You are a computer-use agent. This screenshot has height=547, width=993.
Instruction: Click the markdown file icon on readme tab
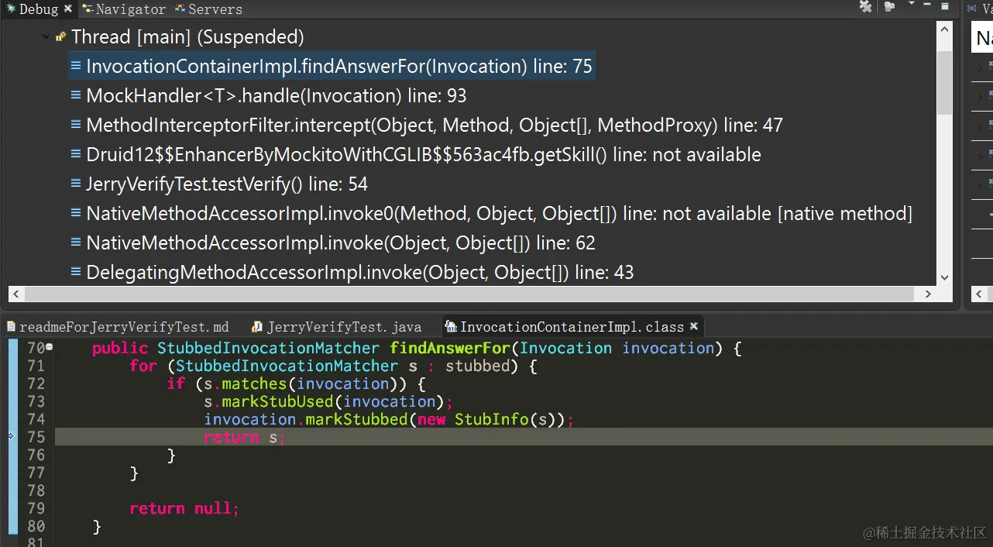coord(12,327)
